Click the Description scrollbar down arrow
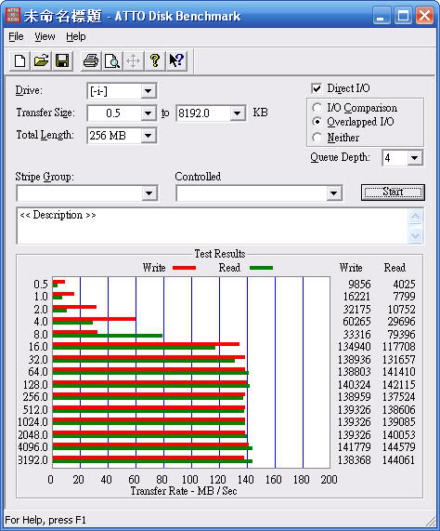Screen dimensions: 440x531 click(x=415, y=235)
